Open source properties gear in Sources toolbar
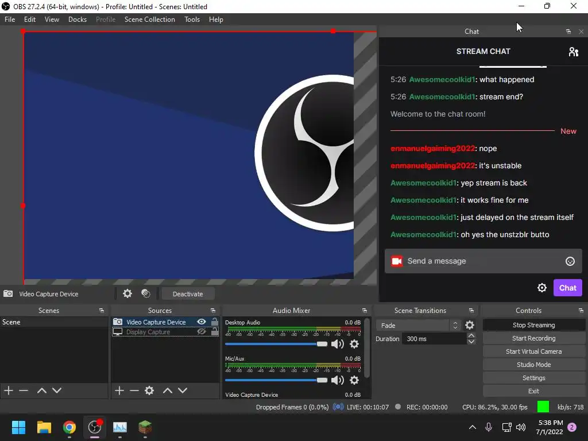This screenshot has height=441, width=588. click(x=149, y=390)
